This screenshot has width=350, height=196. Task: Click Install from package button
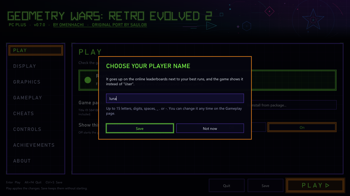(x=293, y=105)
